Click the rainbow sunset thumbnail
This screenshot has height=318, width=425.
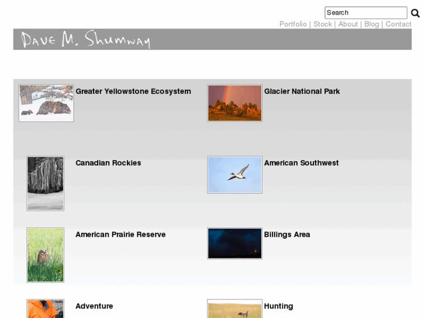point(235,103)
